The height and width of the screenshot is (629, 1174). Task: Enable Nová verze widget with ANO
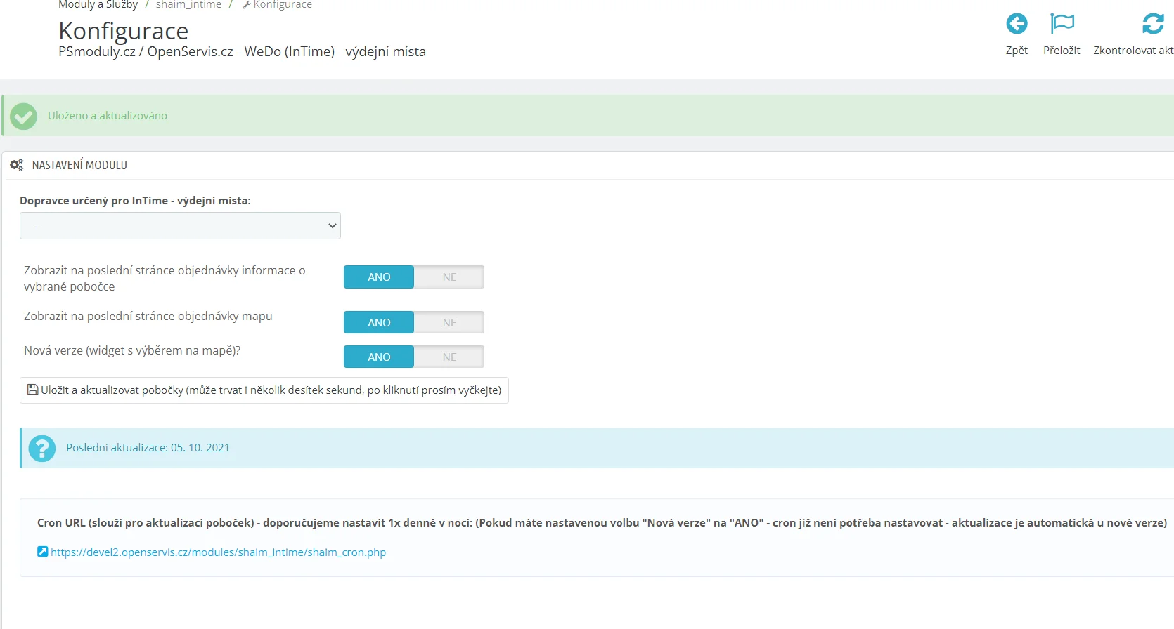tap(379, 357)
